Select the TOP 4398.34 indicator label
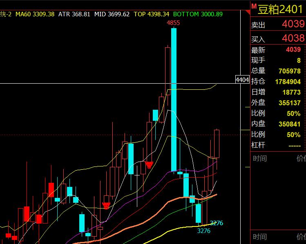This screenshot has height=244, width=306. click(151, 14)
